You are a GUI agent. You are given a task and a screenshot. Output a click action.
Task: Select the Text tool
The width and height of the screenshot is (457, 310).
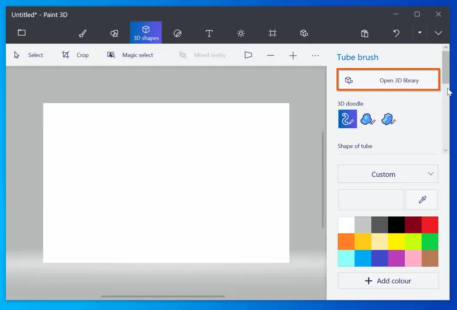click(x=209, y=33)
